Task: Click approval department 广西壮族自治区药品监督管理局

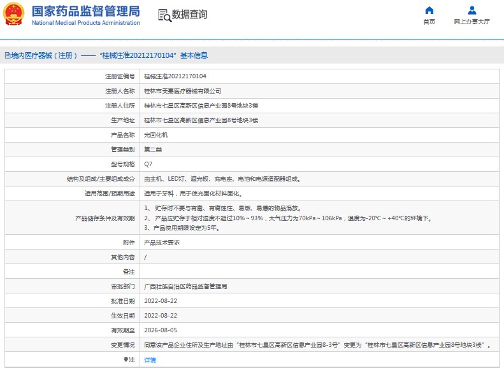Action: [185, 286]
